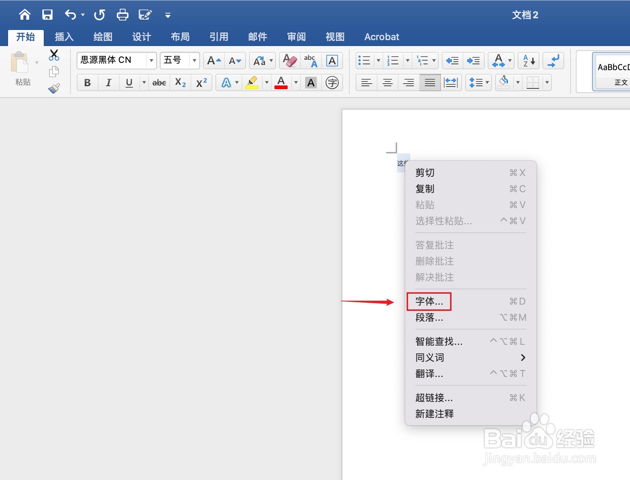Switch to the 插入 tab
The width and height of the screenshot is (630, 480).
click(64, 37)
